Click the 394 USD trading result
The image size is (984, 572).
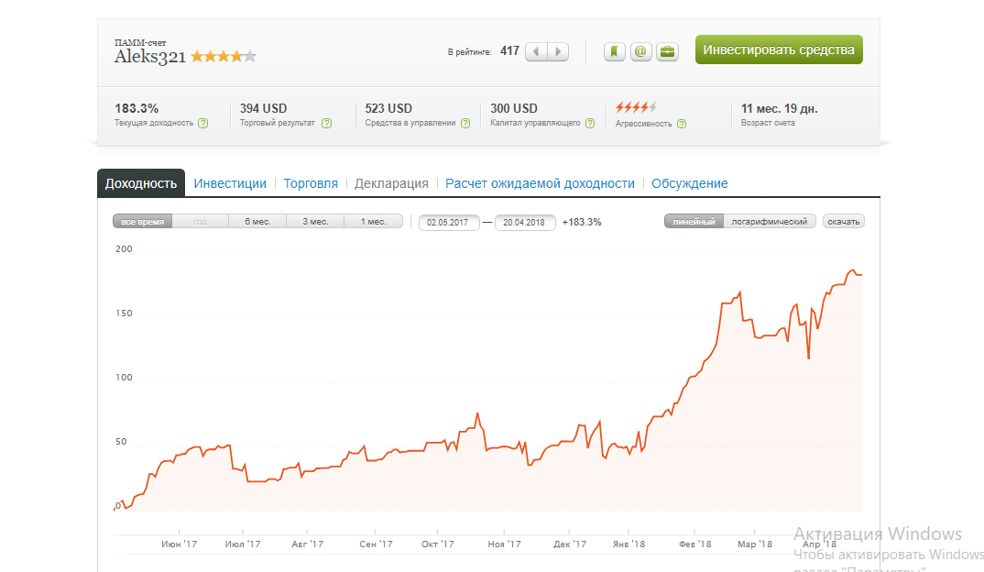263,108
